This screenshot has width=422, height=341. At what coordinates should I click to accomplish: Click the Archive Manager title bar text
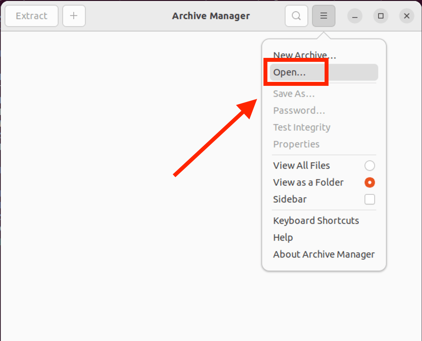pyautogui.click(x=211, y=16)
